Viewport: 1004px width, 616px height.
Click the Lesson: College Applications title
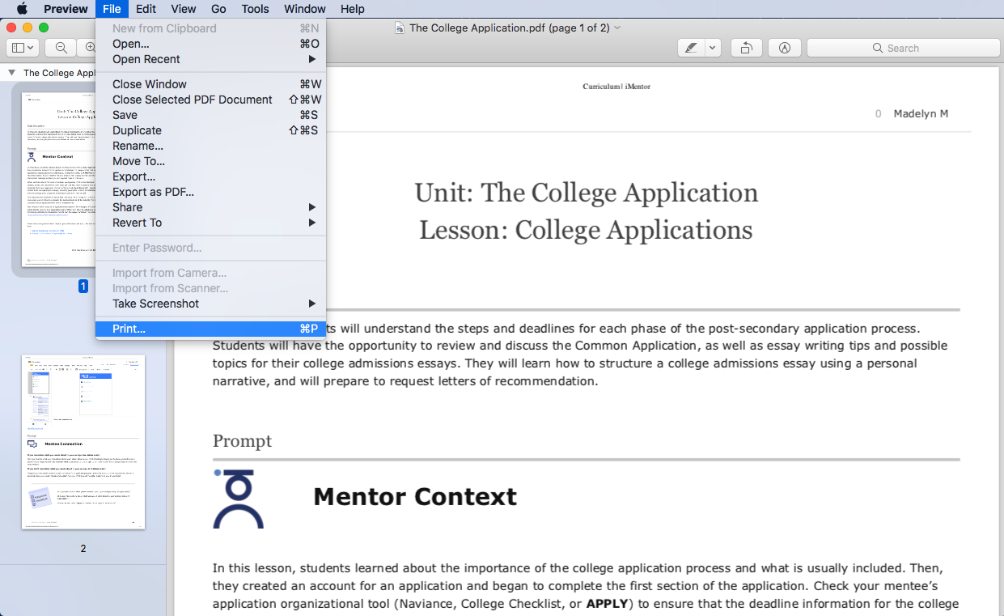click(586, 230)
